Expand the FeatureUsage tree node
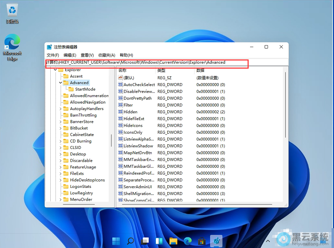Screen dimensions: 334x248 (61, 167)
